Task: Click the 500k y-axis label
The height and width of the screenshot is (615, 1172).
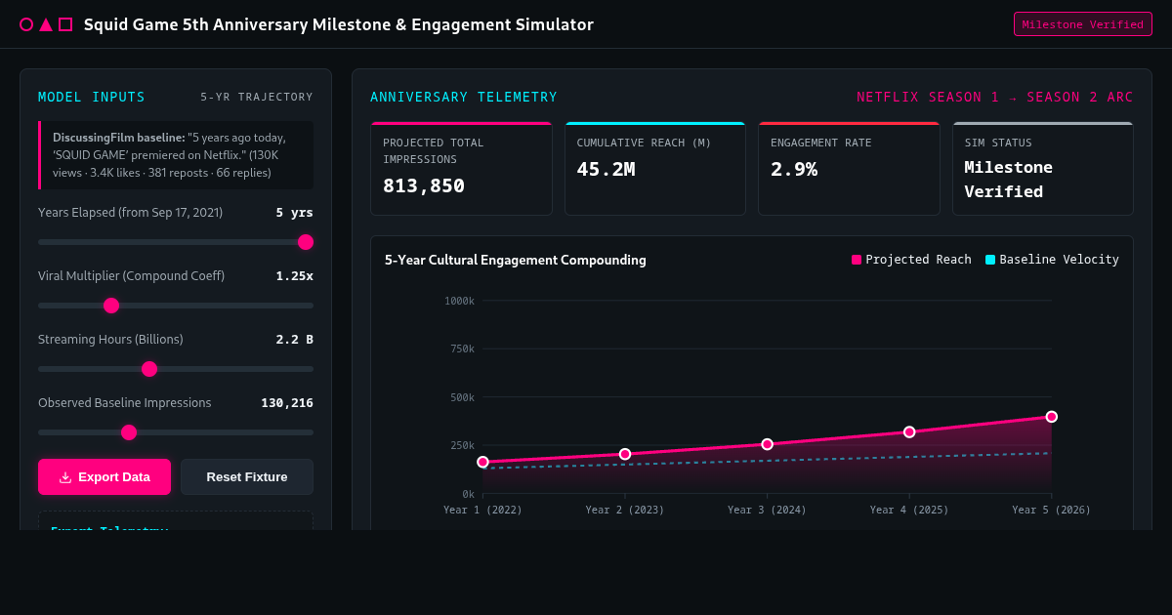Action: click(x=462, y=397)
